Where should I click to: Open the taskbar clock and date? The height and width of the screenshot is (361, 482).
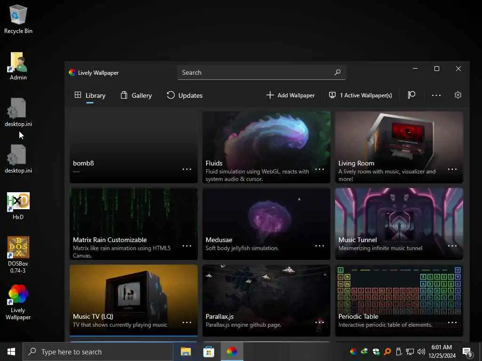pos(442,352)
